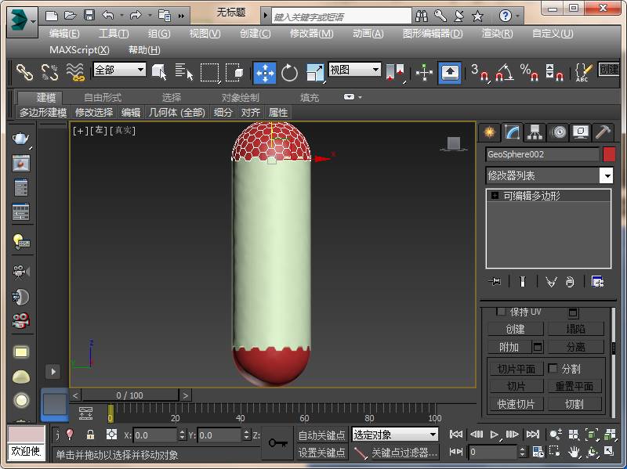The width and height of the screenshot is (627, 469).
Task: Toggle Keyboard Shortcut Override icon
Action: click(x=450, y=73)
